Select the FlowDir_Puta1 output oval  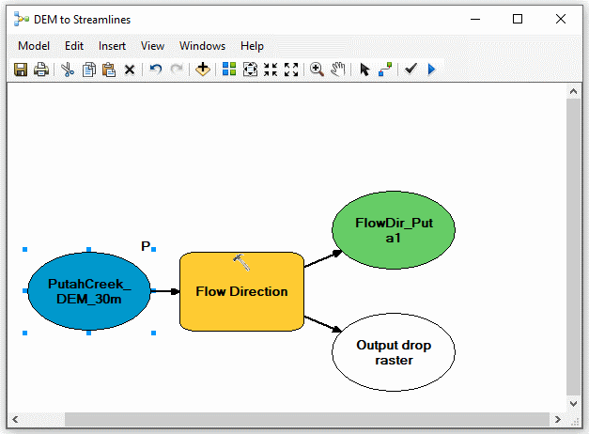click(x=394, y=230)
